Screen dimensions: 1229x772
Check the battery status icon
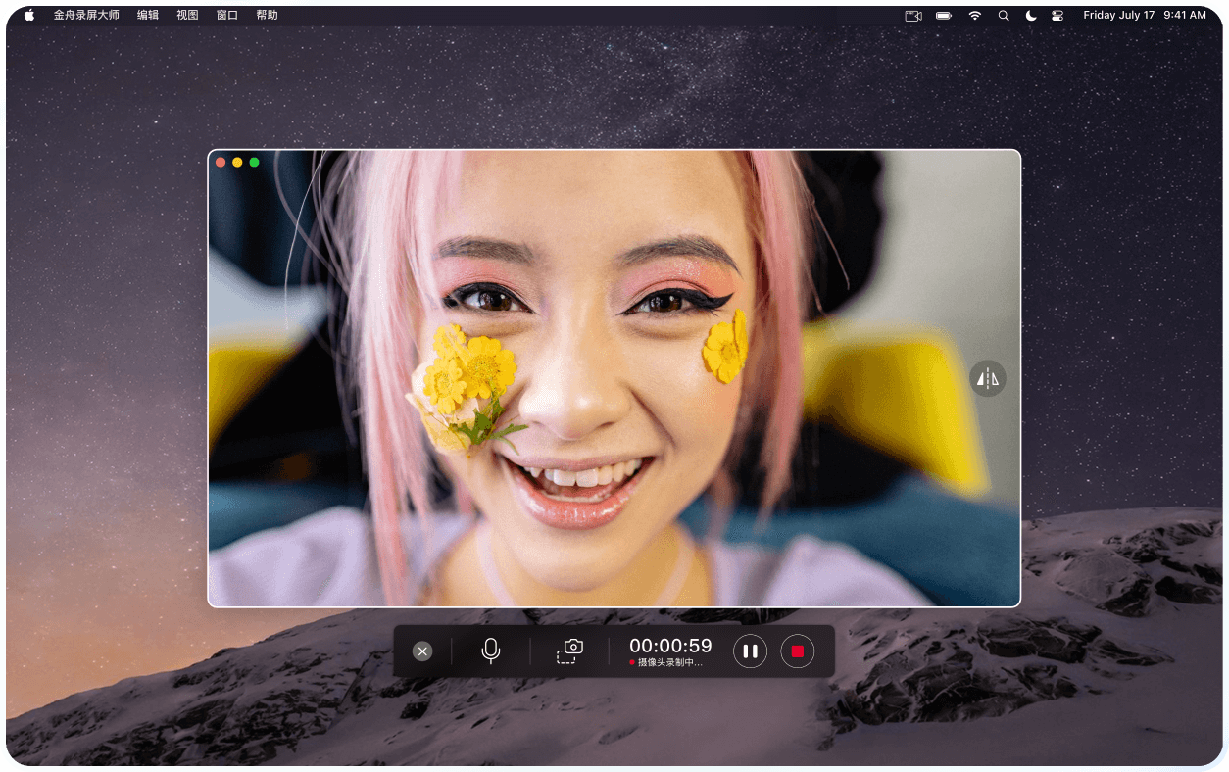[944, 16]
